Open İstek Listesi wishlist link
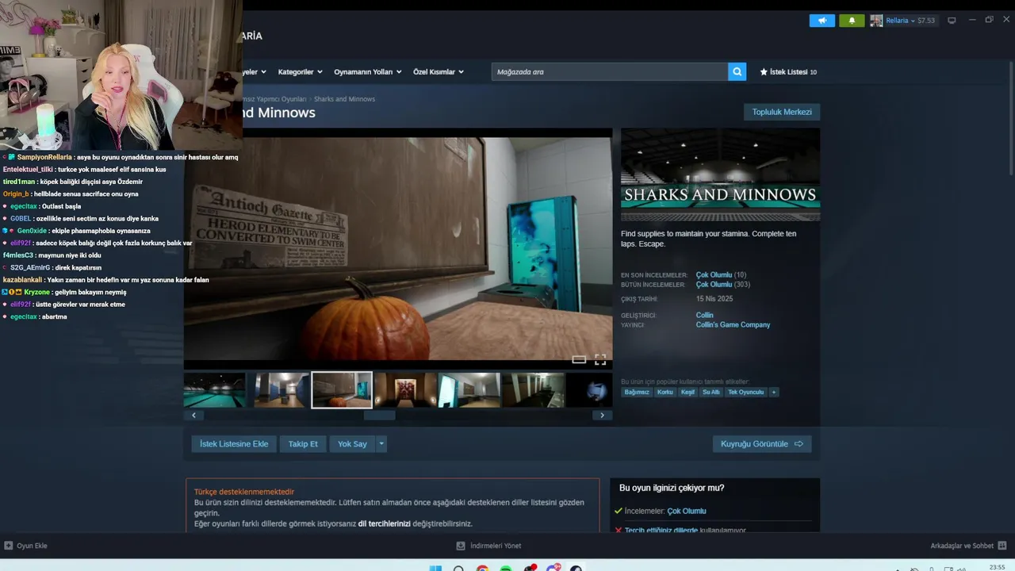This screenshot has width=1015, height=571. pyautogui.click(x=788, y=71)
